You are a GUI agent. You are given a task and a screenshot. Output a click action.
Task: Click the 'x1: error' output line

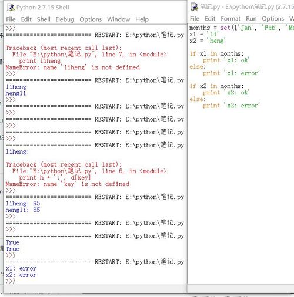click(x=21, y=268)
